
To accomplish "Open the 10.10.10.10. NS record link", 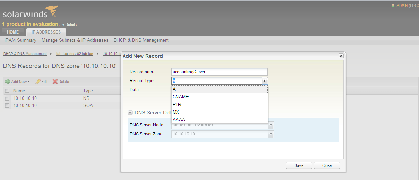I will tap(26, 98).
